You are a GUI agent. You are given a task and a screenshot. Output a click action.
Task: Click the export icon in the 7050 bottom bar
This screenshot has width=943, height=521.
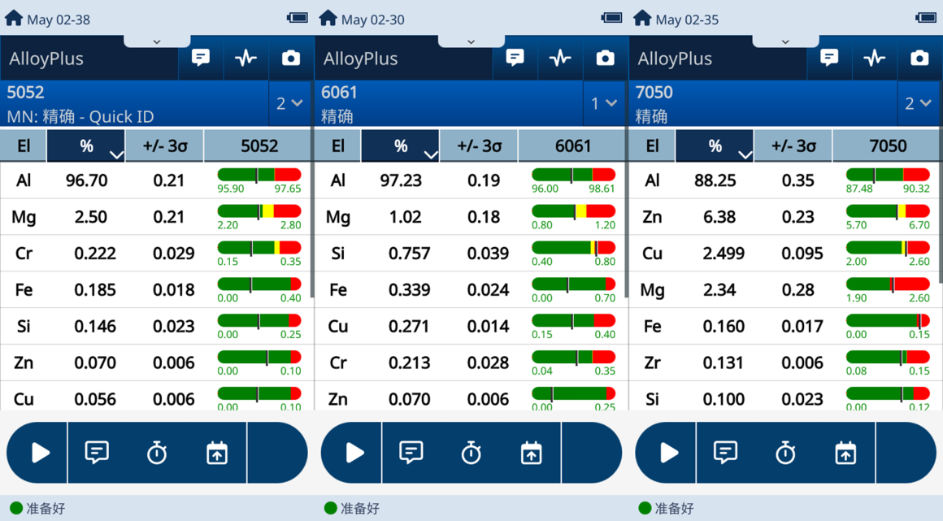(845, 453)
